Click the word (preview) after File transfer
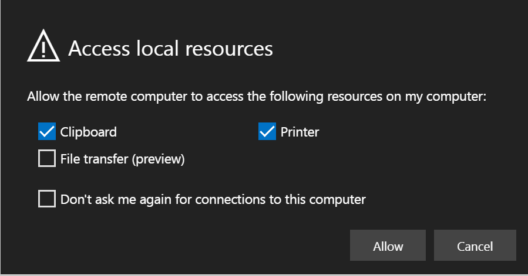 click(x=158, y=160)
